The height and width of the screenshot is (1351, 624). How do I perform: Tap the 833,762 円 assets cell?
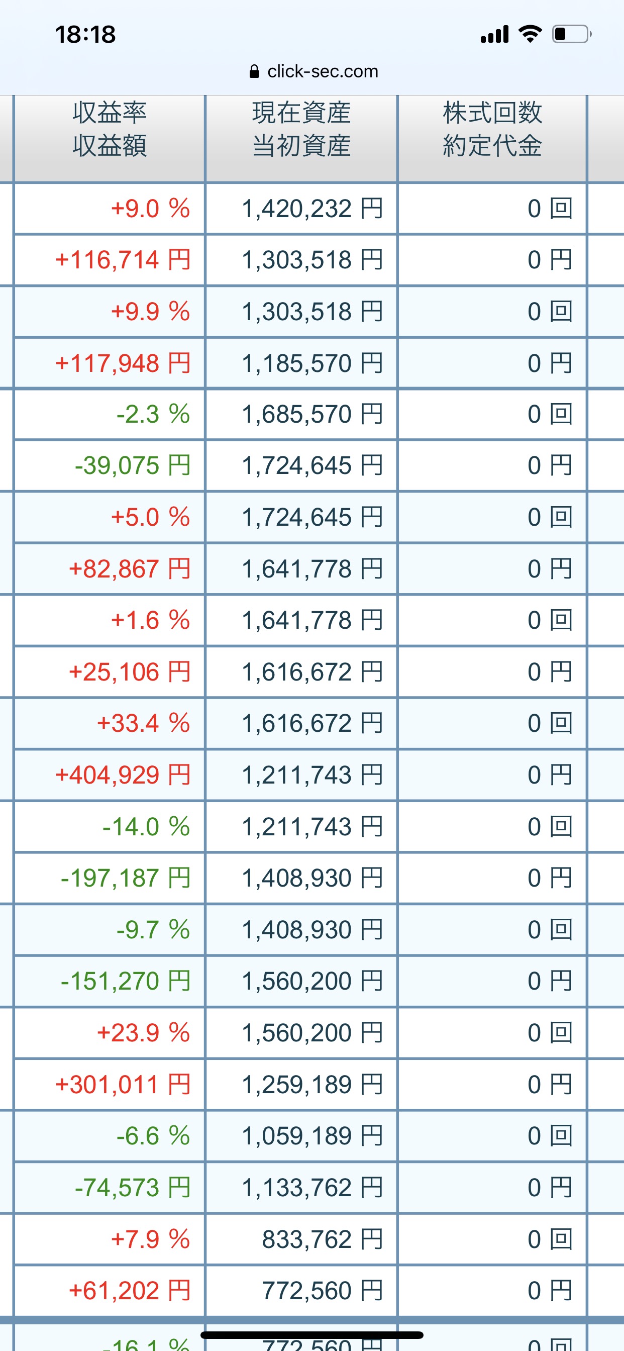(322, 1239)
